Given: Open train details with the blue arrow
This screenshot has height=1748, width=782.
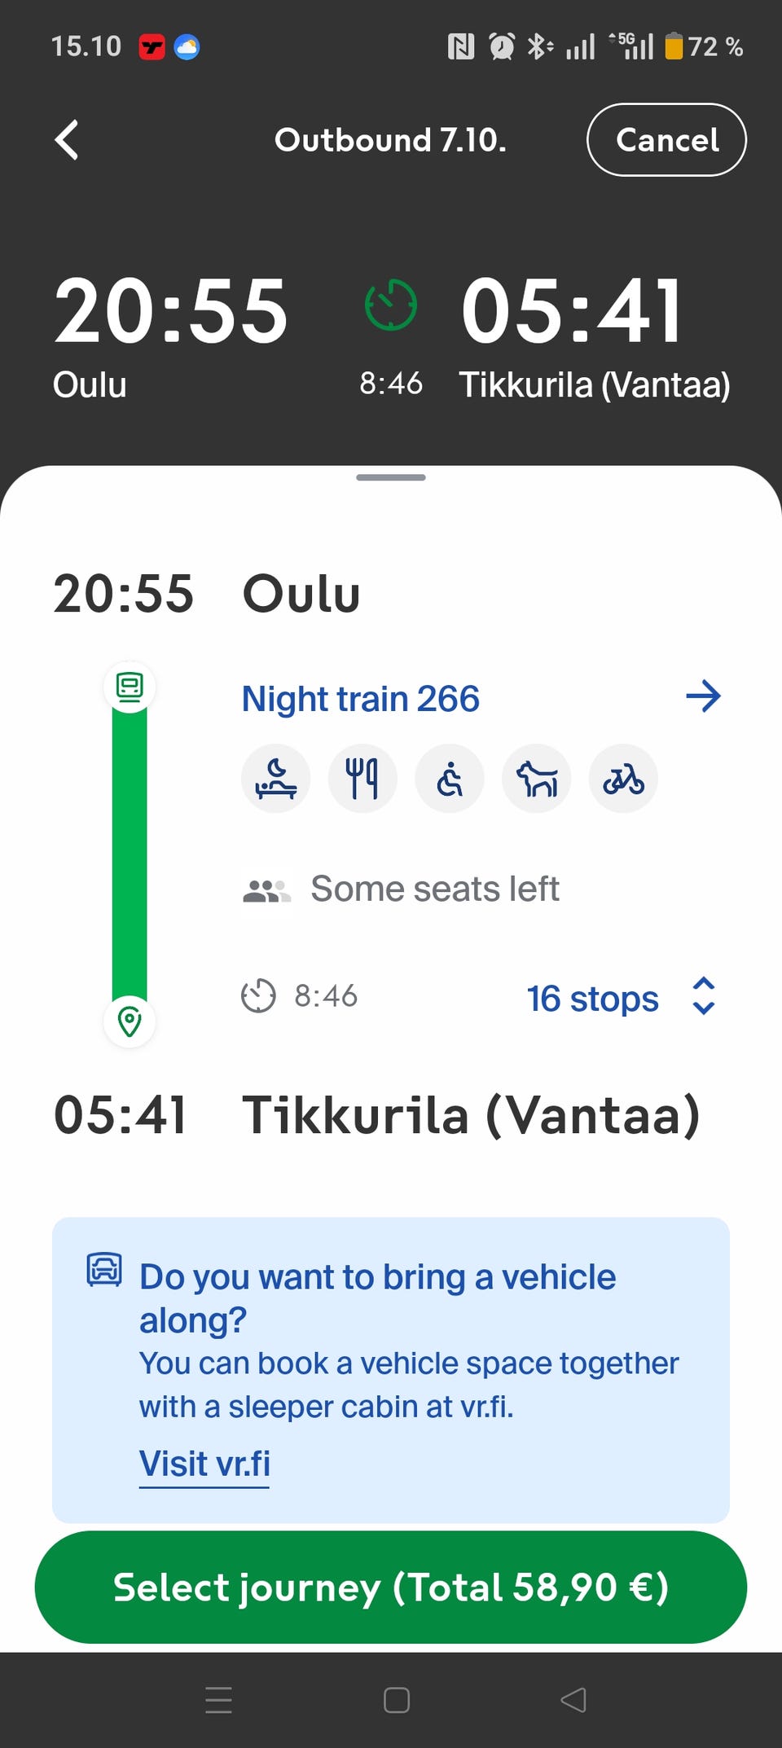Looking at the screenshot, I should 703,696.
